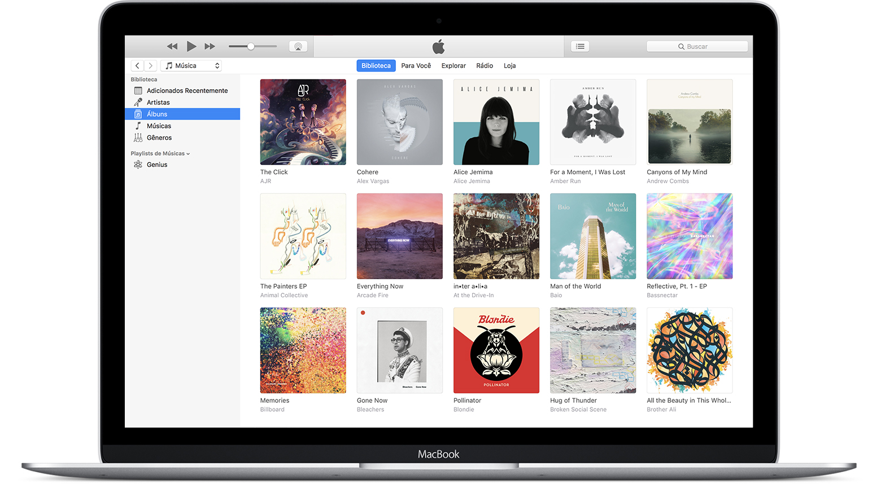Screen dimensions: 881x484
Task: Click the Everything Now title text
Action: [x=380, y=287]
